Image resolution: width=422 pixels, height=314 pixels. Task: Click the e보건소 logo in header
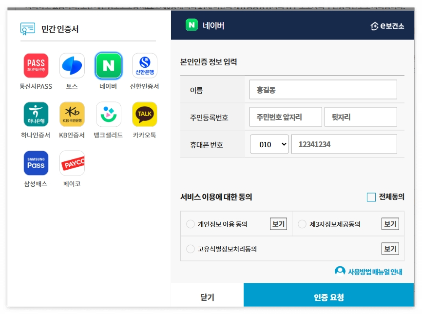tap(387, 26)
